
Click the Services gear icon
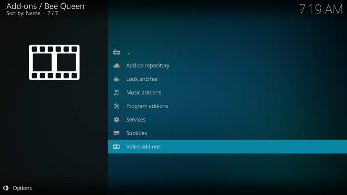click(x=117, y=120)
